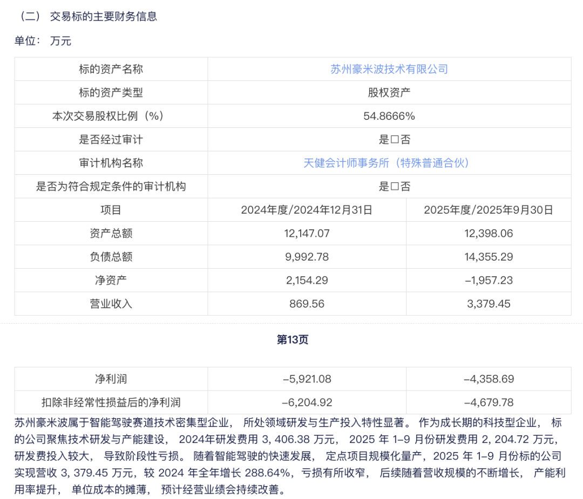
Task: Select the 项目 header cell
Action: [111, 210]
